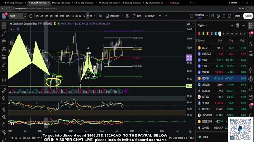Select the W weekly timeframe

(87, 16)
